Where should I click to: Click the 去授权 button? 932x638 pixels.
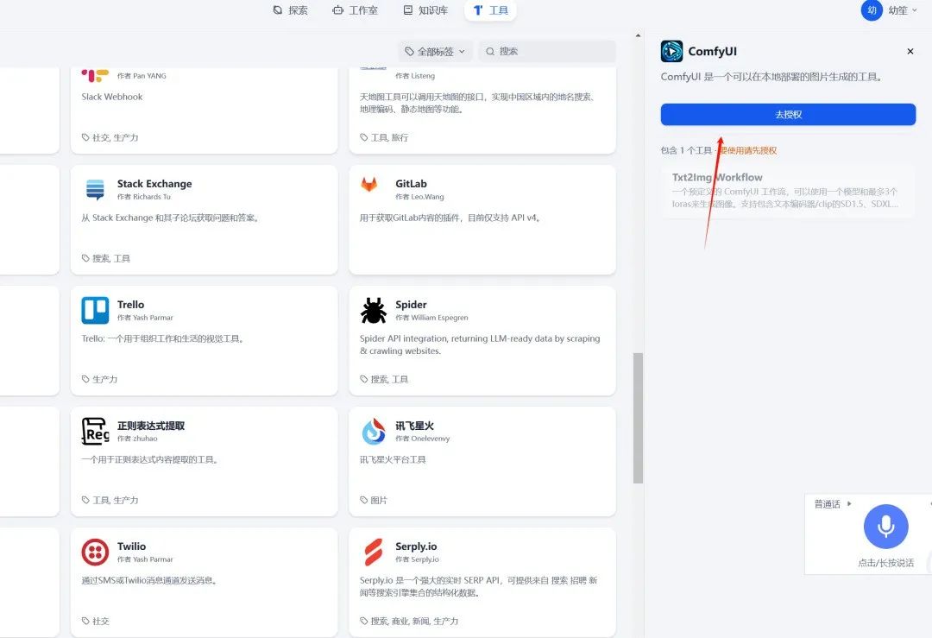click(x=788, y=114)
